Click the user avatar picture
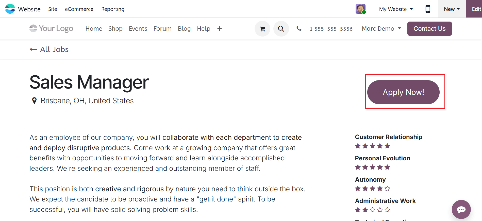Screen dimensions: 482x221 click(x=360, y=9)
